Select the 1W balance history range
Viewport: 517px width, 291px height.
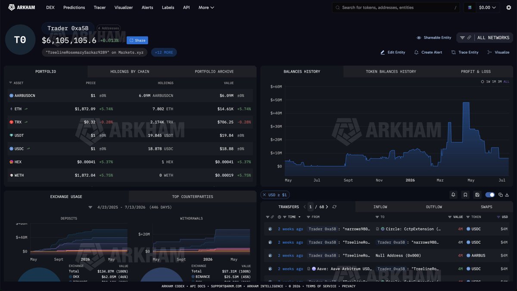click(x=488, y=82)
